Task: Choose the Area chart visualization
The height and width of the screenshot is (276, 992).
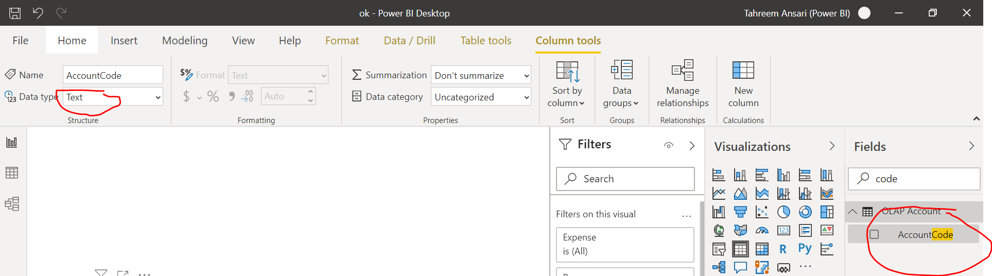Action: click(x=740, y=194)
